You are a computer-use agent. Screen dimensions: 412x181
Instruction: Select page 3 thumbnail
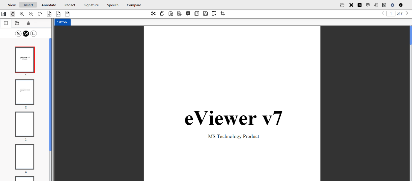25,124
